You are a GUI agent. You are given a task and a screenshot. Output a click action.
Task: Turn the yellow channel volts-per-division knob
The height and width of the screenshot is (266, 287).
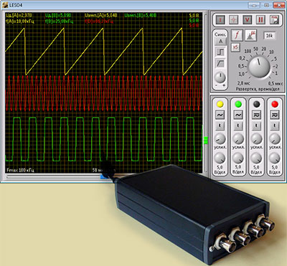[220, 158]
